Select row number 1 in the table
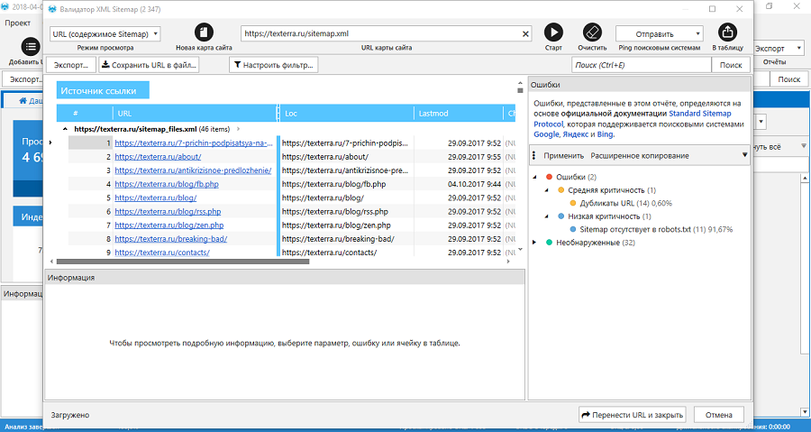This screenshot has width=811, height=432. tap(90, 142)
